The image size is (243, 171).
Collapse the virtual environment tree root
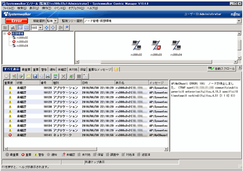(x=5, y=33)
